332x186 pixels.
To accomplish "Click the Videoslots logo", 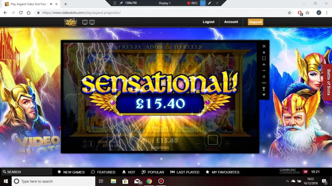I will (x=71, y=22).
